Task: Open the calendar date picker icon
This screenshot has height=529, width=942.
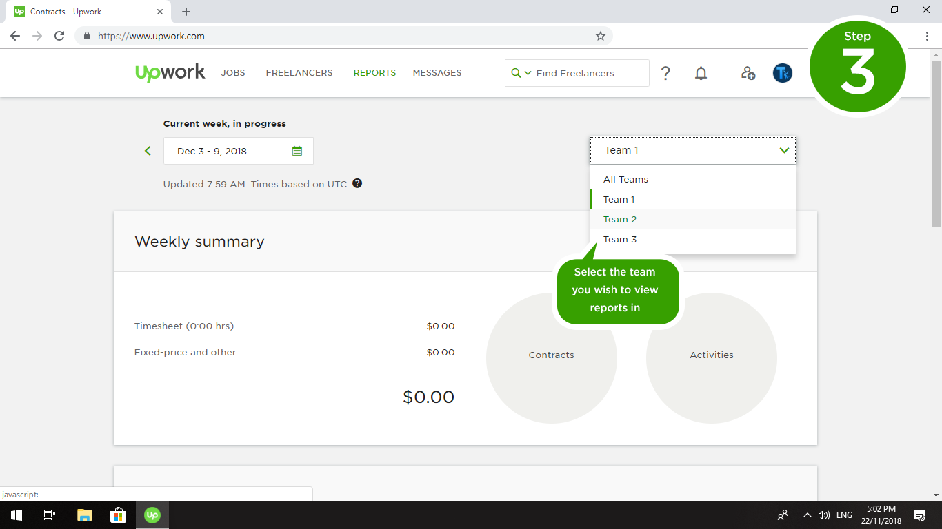Action: point(297,151)
